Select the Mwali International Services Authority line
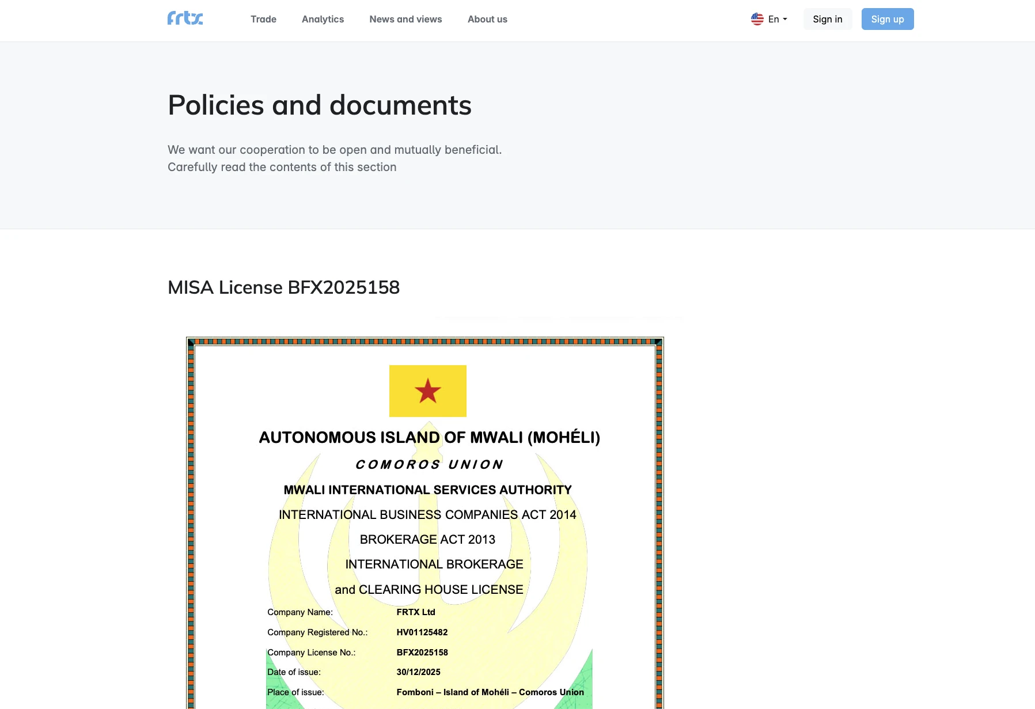 (x=427, y=490)
